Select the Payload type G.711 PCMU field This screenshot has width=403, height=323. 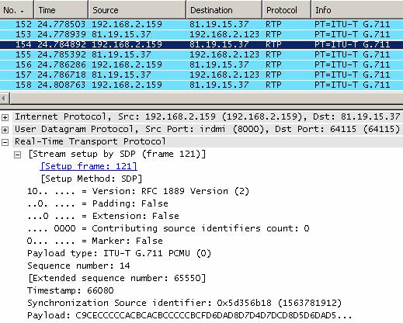tap(120, 253)
